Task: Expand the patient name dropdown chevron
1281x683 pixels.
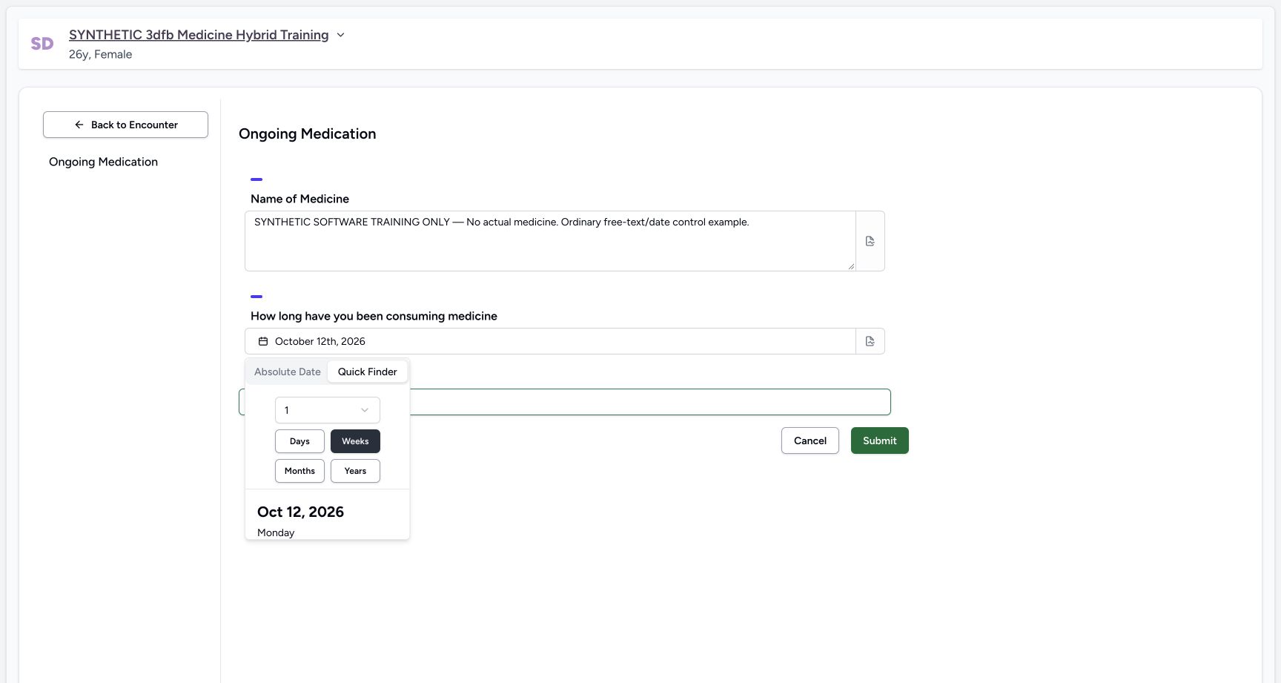Action: click(340, 35)
